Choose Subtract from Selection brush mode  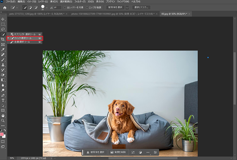(35, 8)
